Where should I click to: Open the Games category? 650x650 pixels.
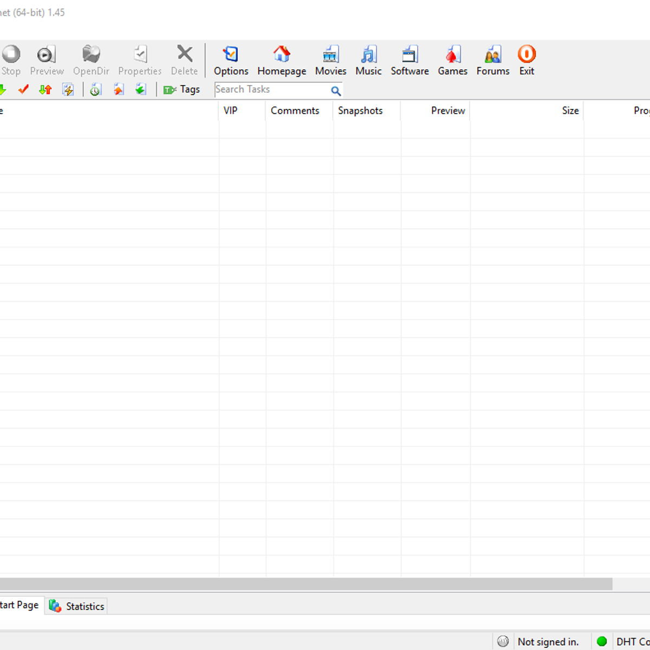click(452, 61)
